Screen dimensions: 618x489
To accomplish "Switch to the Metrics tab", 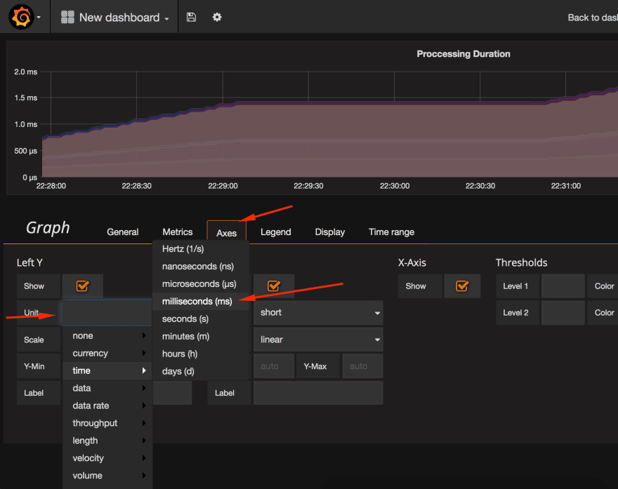I will [x=178, y=232].
